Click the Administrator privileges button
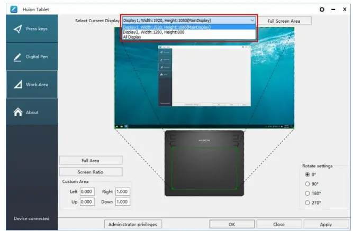 click(133, 224)
